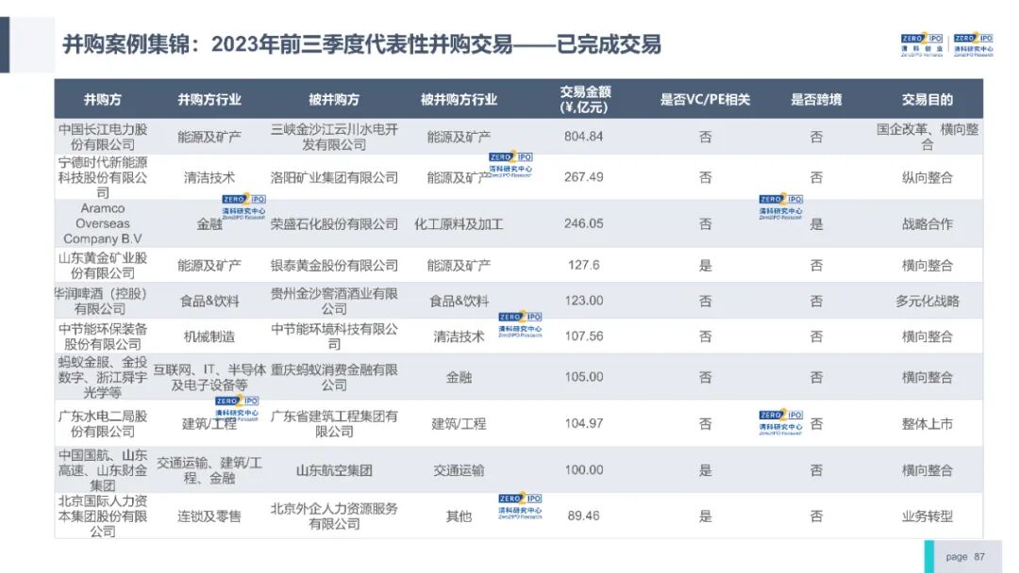The width and height of the screenshot is (1019, 573).
Task: Select the 战略合作 purpose cell
Action: (x=927, y=224)
